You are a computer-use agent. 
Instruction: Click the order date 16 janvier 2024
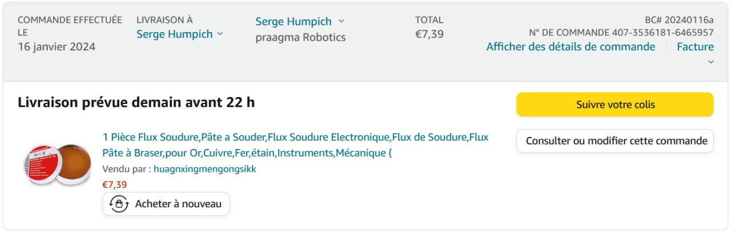pyautogui.click(x=57, y=47)
